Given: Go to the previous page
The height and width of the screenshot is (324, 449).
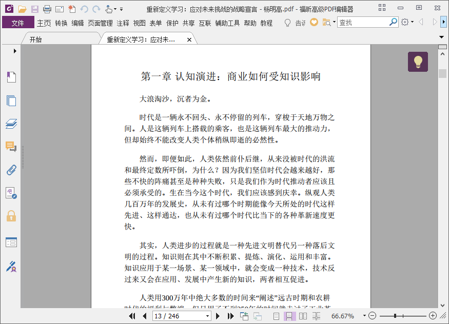Looking at the screenshot, I should pyautogui.click(x=145, y=316).
